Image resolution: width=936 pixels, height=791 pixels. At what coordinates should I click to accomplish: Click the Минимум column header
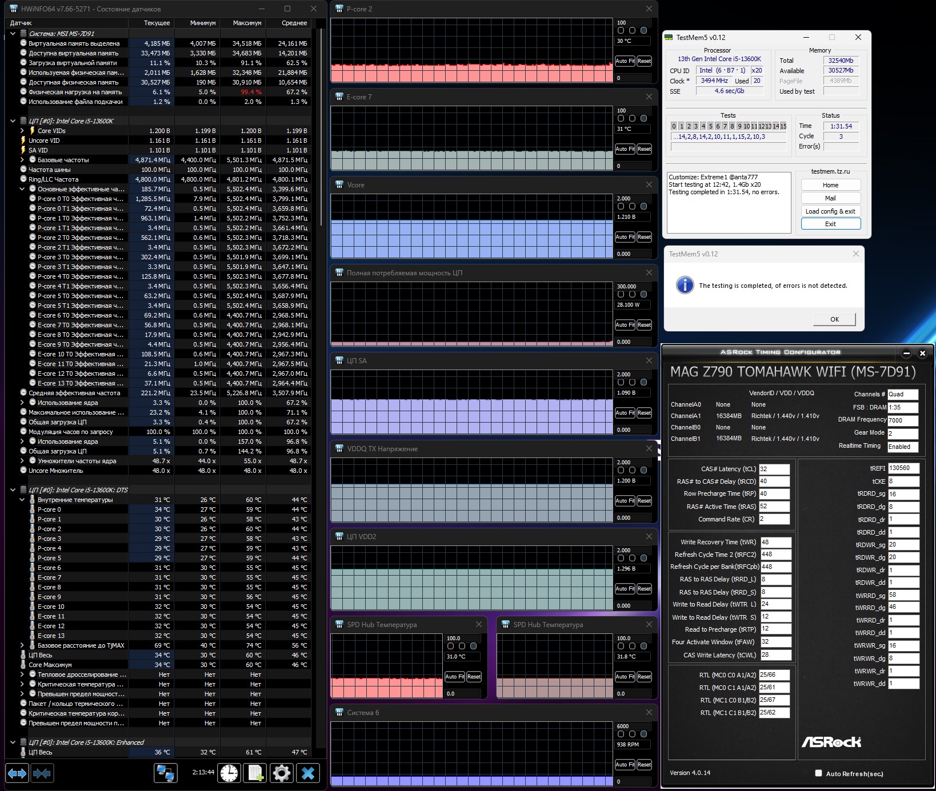[x=203, y=23]
